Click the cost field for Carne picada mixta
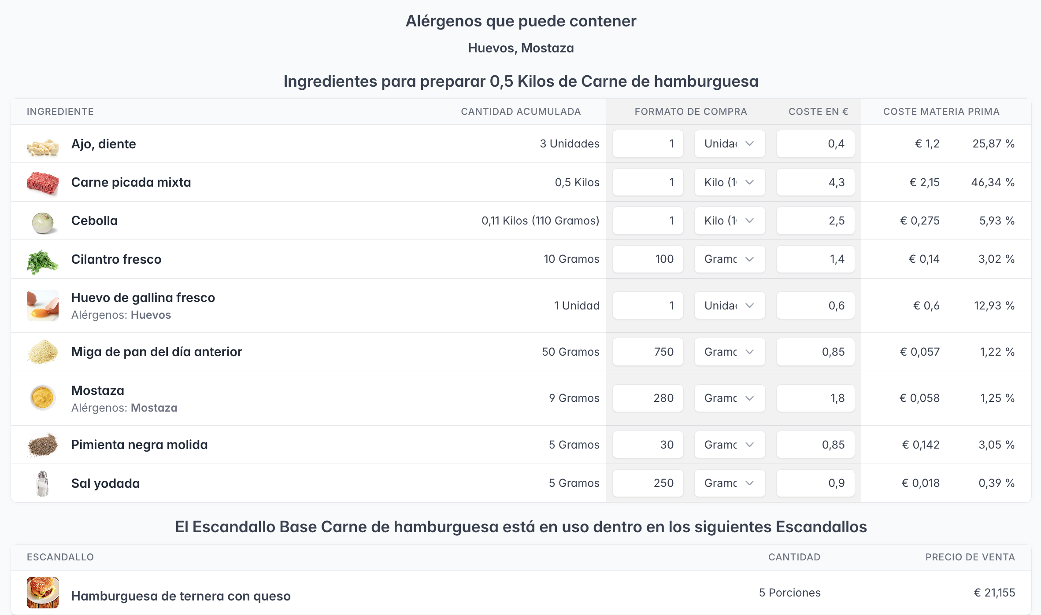1041x615 pixels. pyautogui.click(x=815, y=183)
